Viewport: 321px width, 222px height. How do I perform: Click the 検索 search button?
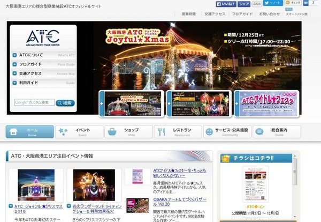tap(65, 103)
